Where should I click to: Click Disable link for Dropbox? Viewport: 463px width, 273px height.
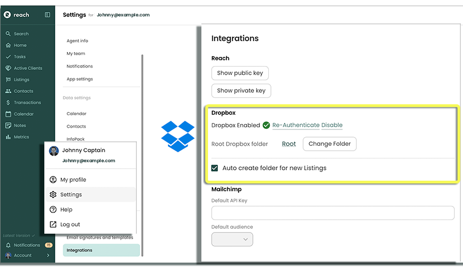[332, 125]
